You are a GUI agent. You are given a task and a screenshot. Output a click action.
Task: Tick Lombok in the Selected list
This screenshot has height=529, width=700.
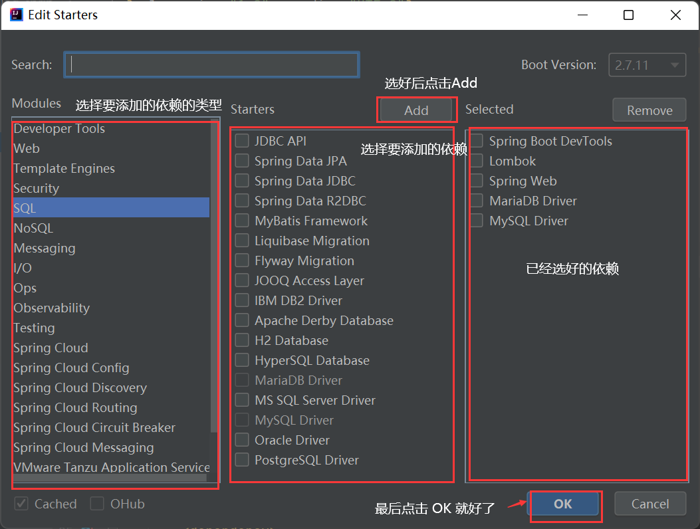477,161
